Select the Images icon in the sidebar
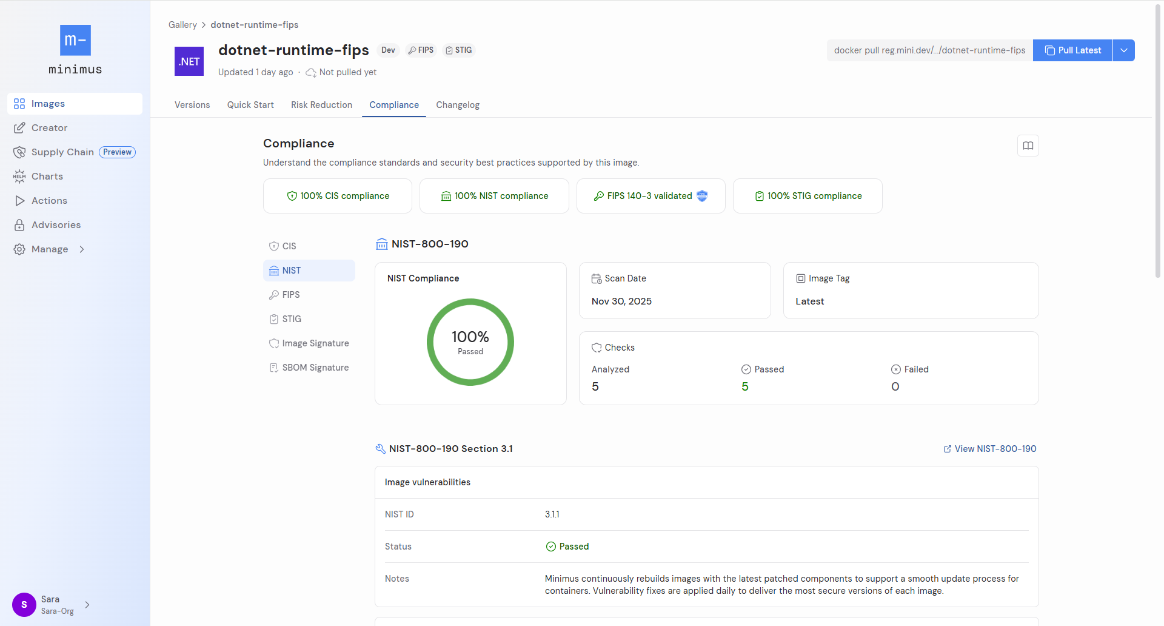The image size is (1164, 626). (19, 103)
